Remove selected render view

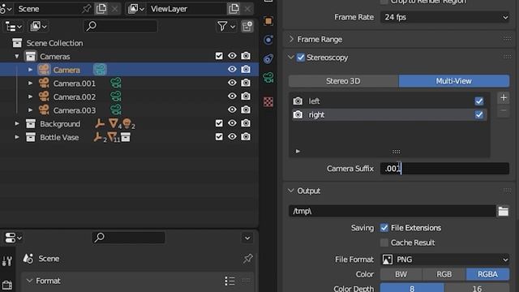click(504, 112)
